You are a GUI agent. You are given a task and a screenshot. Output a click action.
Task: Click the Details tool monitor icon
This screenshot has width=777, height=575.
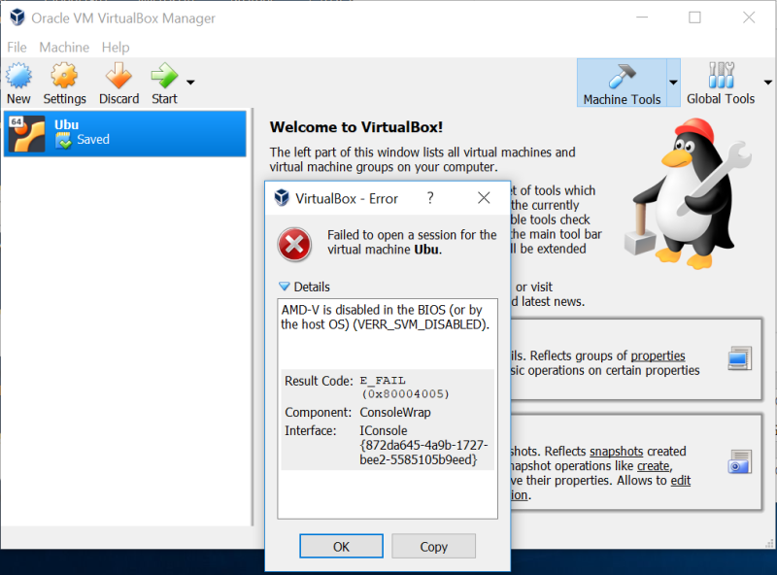739,358
